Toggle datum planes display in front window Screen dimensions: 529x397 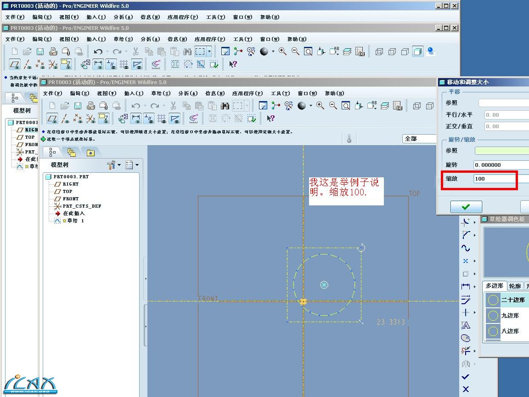[52, 118]
